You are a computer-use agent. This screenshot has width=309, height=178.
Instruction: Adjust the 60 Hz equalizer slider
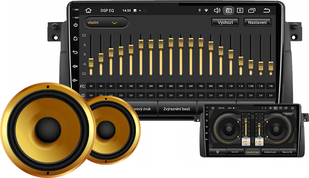(x=111, y=53)
